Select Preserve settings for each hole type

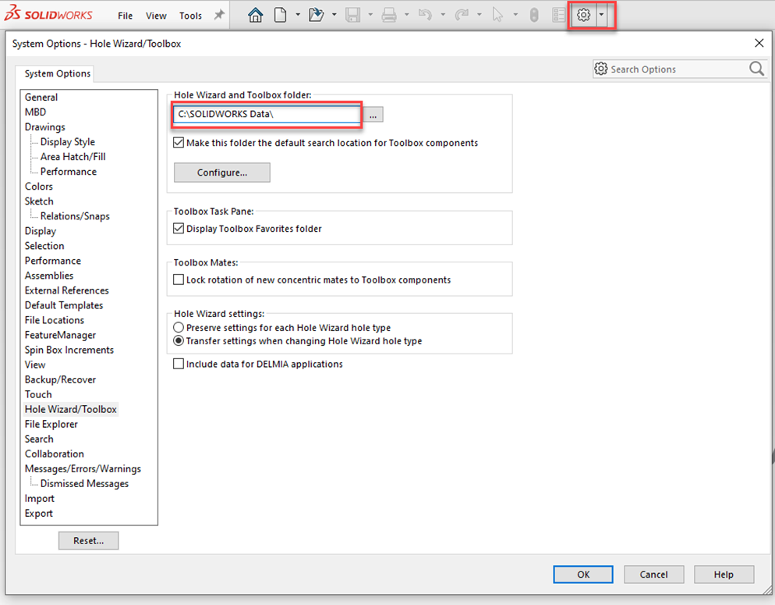179,328
